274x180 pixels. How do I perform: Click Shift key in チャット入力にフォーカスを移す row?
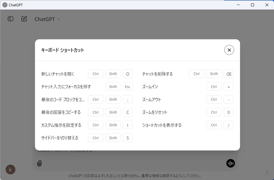click(113, 87)
